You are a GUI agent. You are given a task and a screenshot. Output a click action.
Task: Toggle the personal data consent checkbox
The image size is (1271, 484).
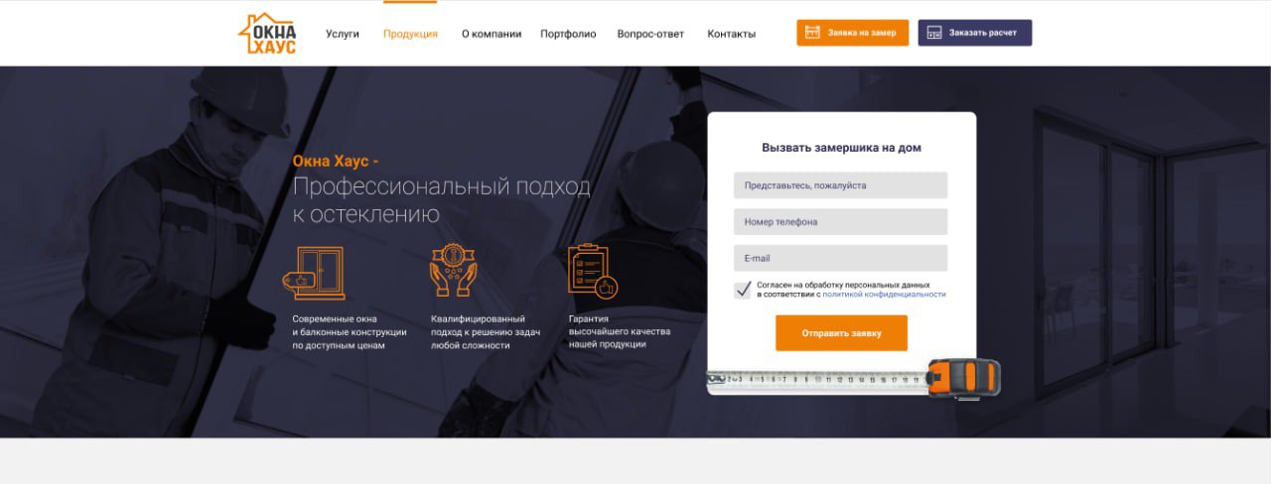(x=742, y=290)
